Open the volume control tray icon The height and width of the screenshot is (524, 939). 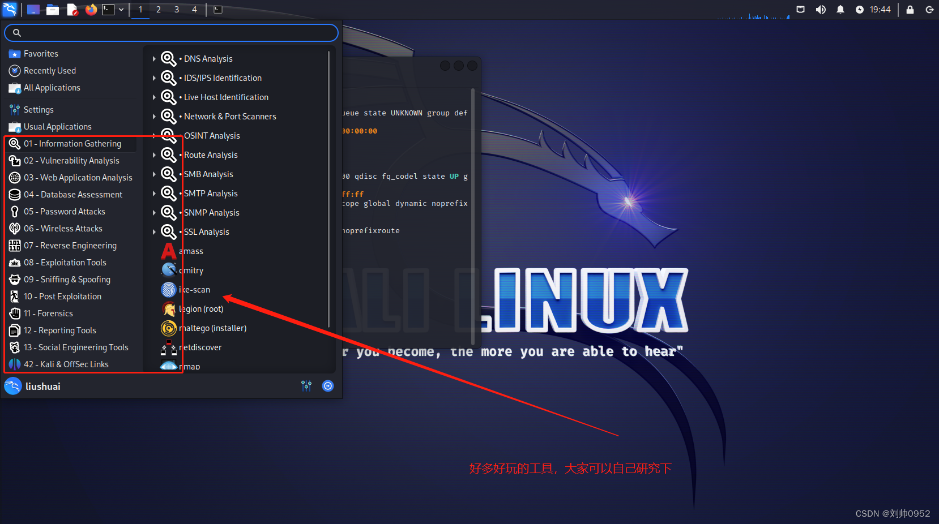[x=821, y=10]
